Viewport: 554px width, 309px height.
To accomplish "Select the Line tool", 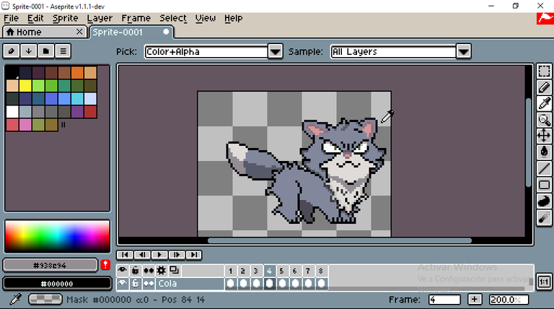I will coord(544,169).
